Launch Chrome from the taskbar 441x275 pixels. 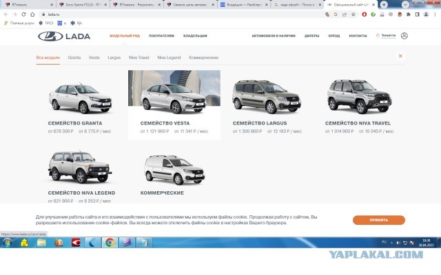pos(110,243)
